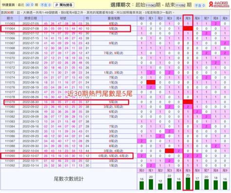Screen dimensions: 231x193
Task: Click the 尾6 bar with count 17
Action: tap(197, 185)
